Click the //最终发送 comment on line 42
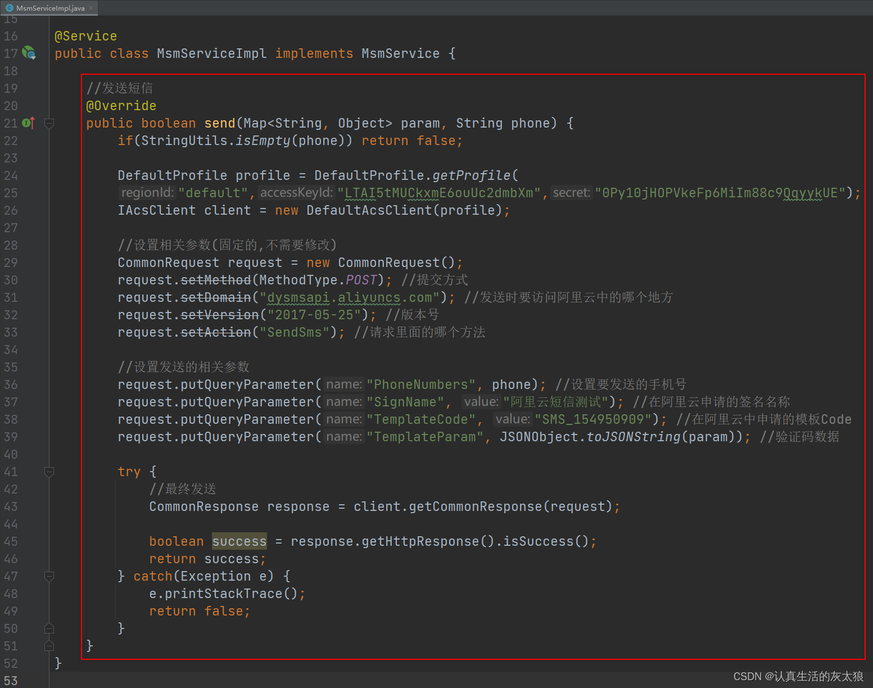This screenshot has height=688, width=873. pyautogui.click(x=183, y=489)
